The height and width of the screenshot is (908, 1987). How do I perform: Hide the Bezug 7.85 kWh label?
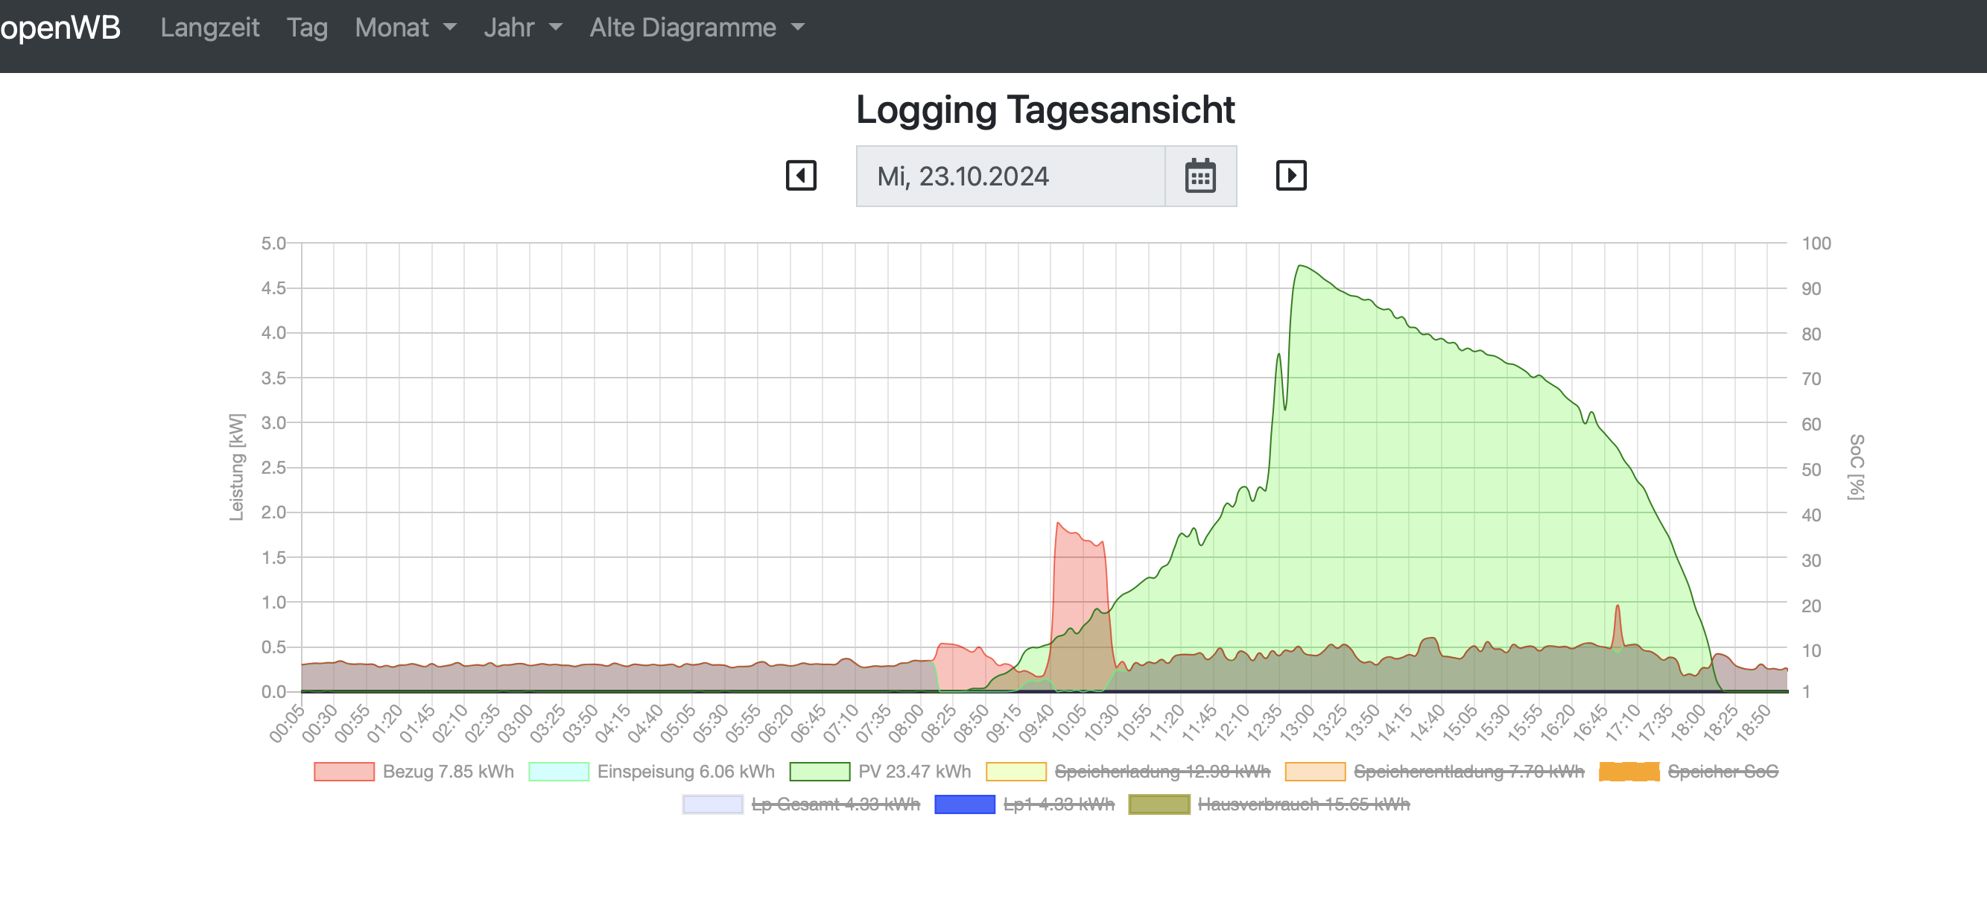coord(449,772)
